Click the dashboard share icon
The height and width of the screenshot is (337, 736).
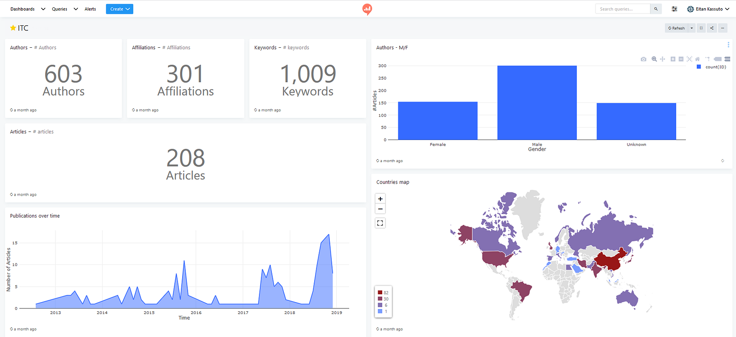[712, 28]
